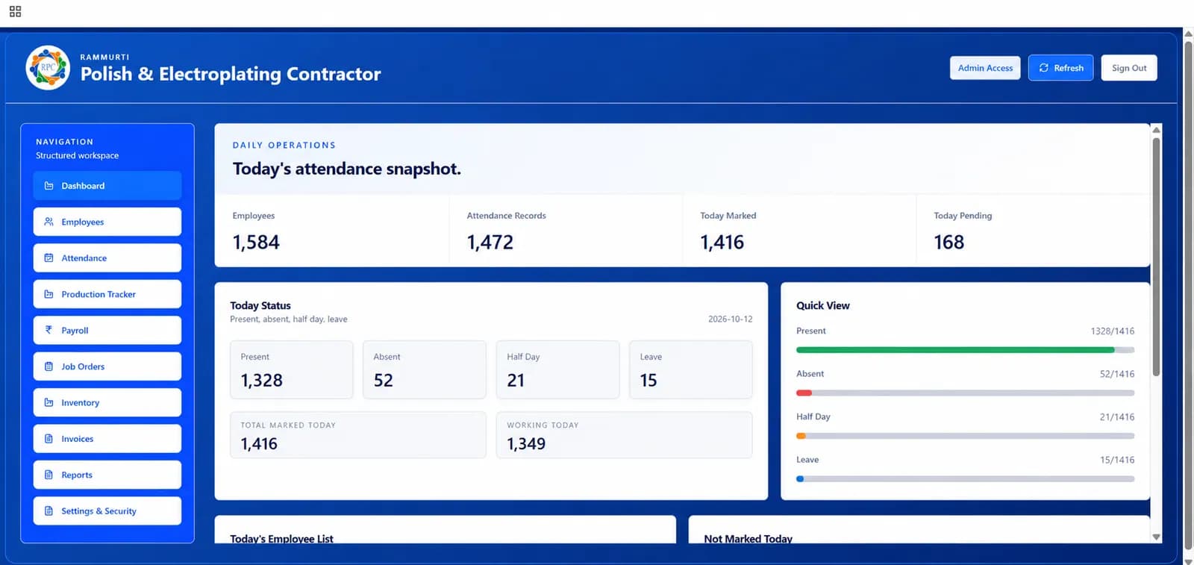This screenshot has height=565, width=1194.
Task: Select the Absent count card showing 52
Action: [425, 370]
